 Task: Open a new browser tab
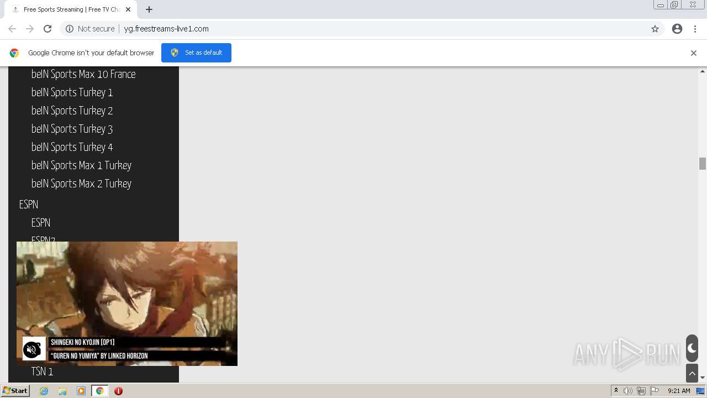[149, 9]
